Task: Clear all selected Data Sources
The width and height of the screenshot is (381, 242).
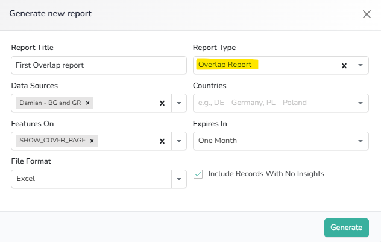Action: point(162,103)
